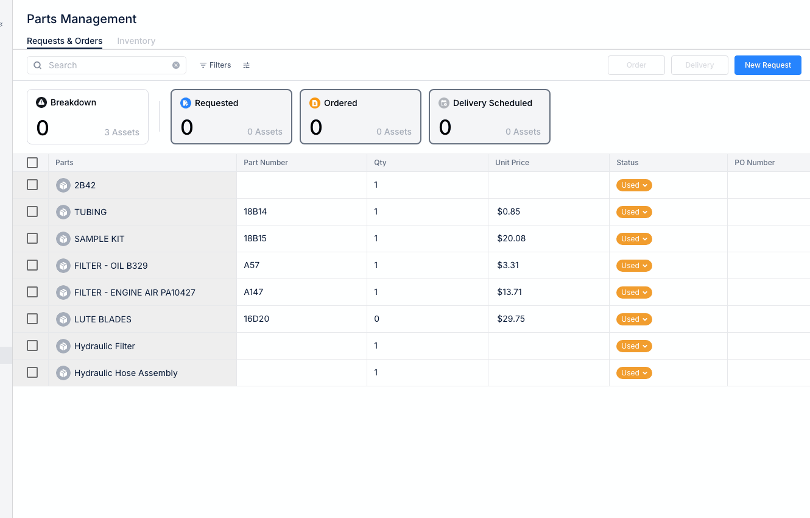Click the Delivery Scheduled status icon
This screenshot has height=518, width=810.
pos(444,103)
